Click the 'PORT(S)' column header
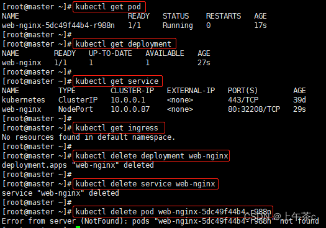This screenshot has width=326, height=228. point(243,91)
